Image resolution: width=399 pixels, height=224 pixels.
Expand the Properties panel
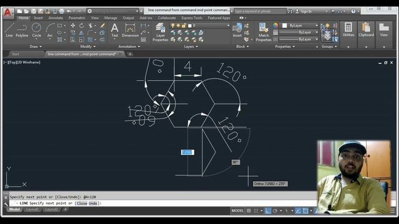[x=285, y=47]
